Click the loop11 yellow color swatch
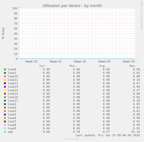144x142 pixels. (x=5, y=80)
